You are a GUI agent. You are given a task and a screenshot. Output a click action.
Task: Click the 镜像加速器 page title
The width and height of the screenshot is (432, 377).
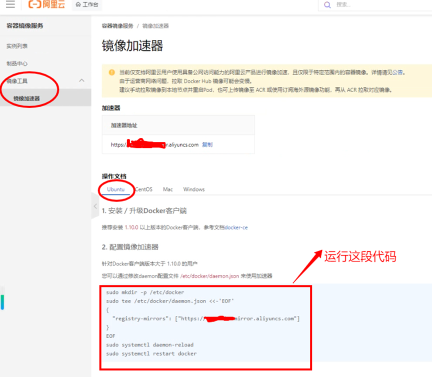tap(132, 45)
